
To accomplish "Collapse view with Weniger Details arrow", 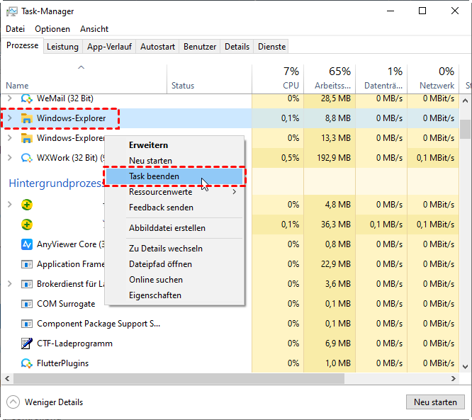I will 13,402.
